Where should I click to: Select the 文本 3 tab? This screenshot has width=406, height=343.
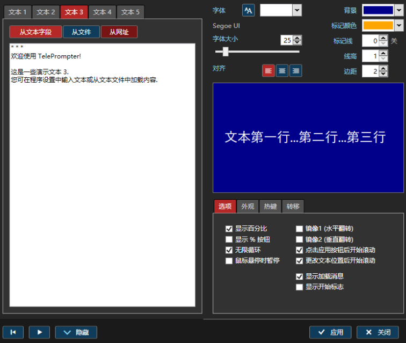pyautogui.click(x=74, y=12)
